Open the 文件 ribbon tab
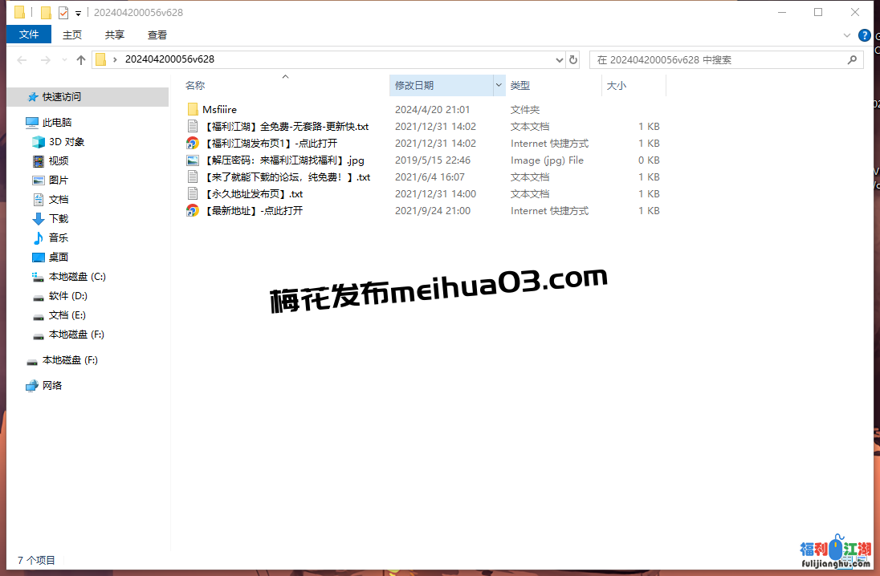This screenshot has width=880, height=576. [29, 34]
